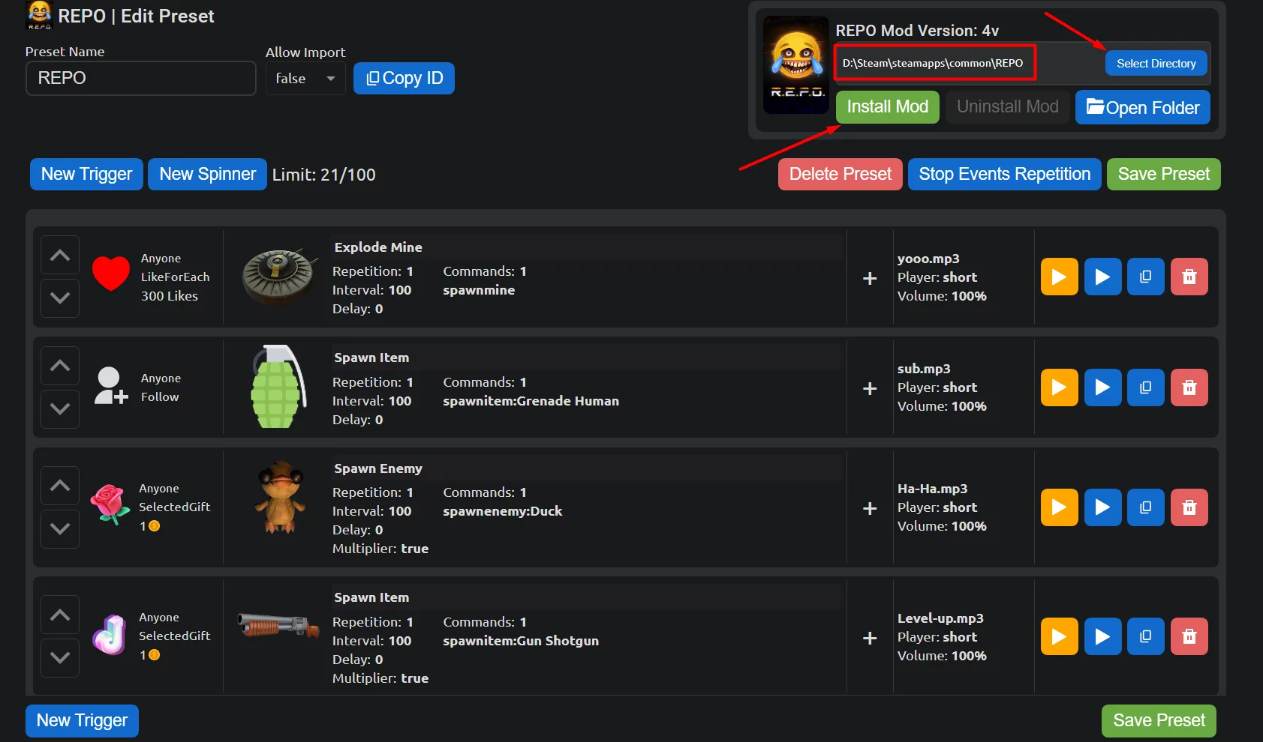
Task: Delete the Spawn Enemy Duck trigger
Action: coord(1189,507)
